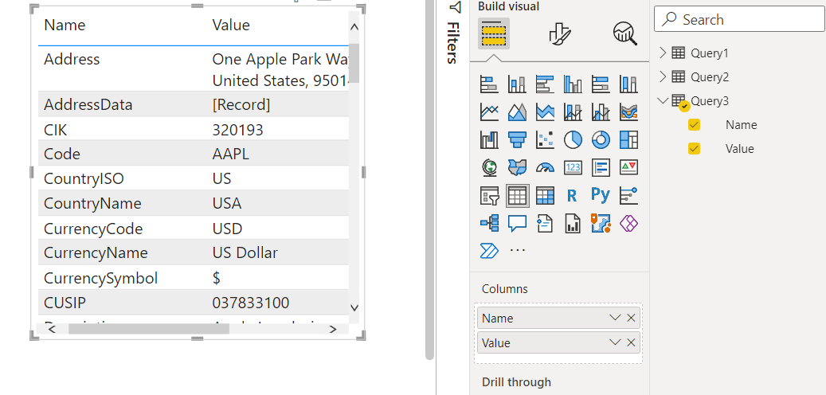
Task: Open the Name column dropdown in Columns well
Action: tap(615, 318)
